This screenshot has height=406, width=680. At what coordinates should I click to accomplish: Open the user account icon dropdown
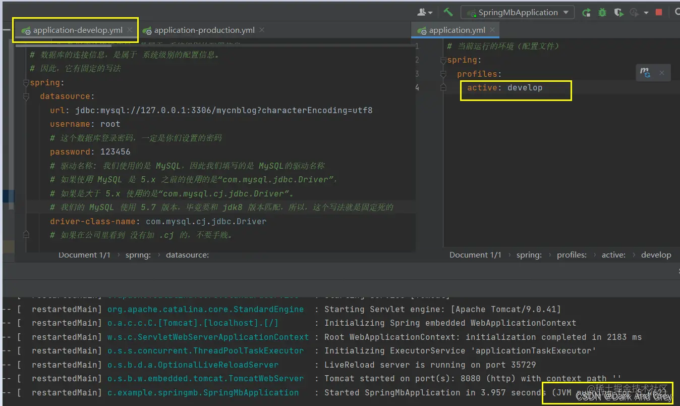(x=425, y=12)
